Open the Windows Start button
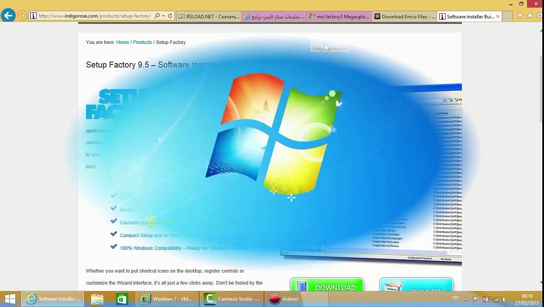Image resolution: width=544 pixels, height=307 pixels. pos(10,299)
